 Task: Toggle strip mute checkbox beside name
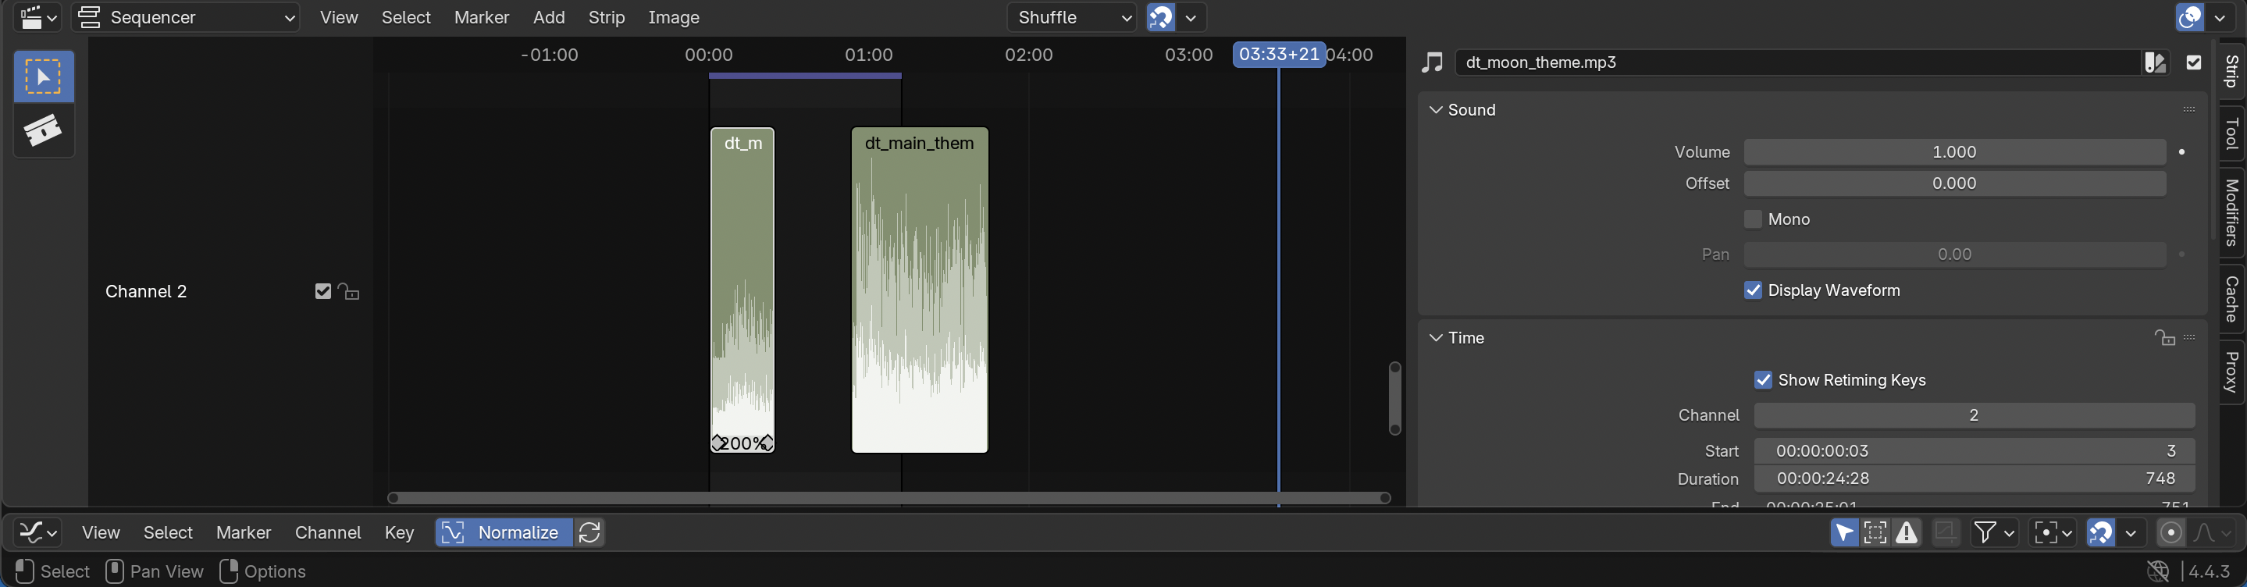tap(2194, 62)
